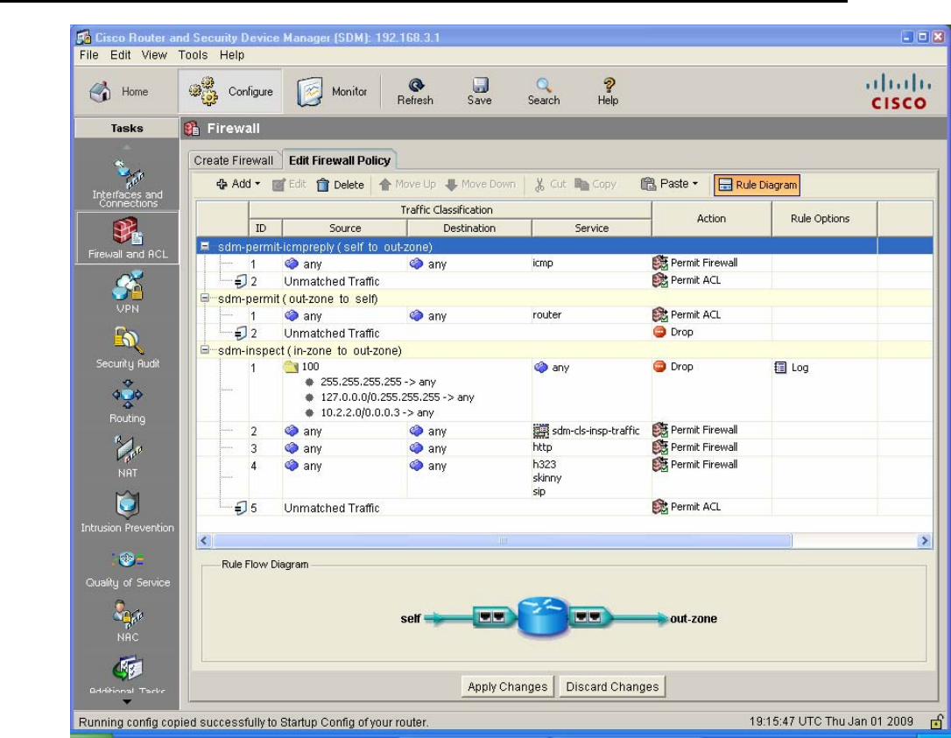Open Help from the toolbar
951x738 pixels.
(608, 92)
